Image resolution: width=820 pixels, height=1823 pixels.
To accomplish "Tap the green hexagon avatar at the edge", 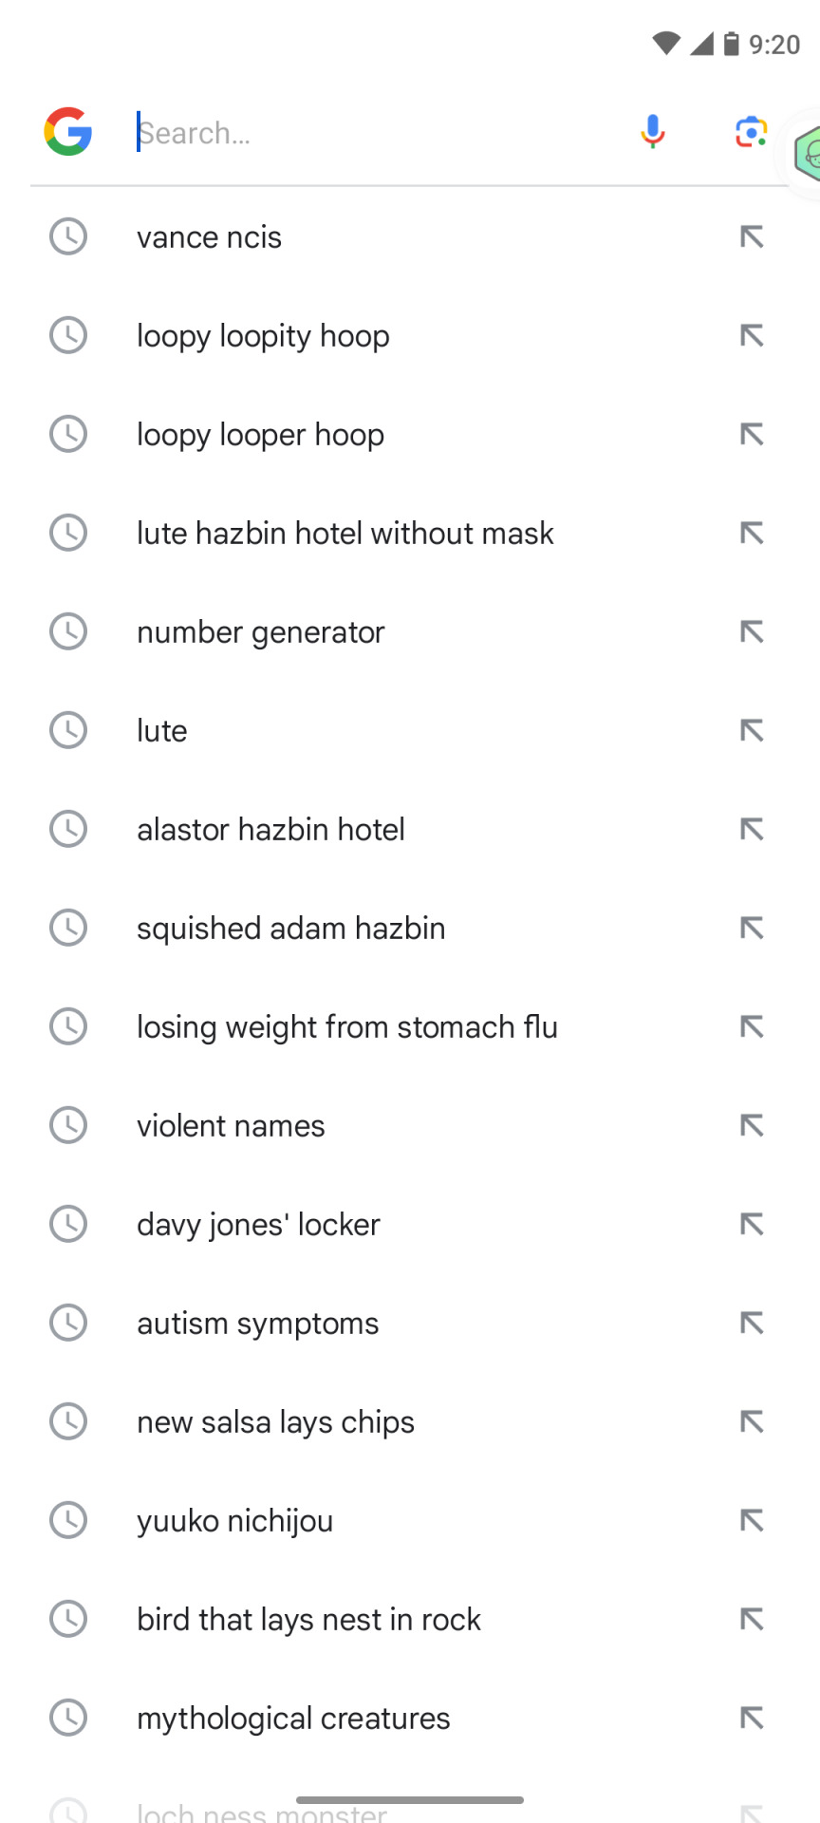I will point(805,155).
